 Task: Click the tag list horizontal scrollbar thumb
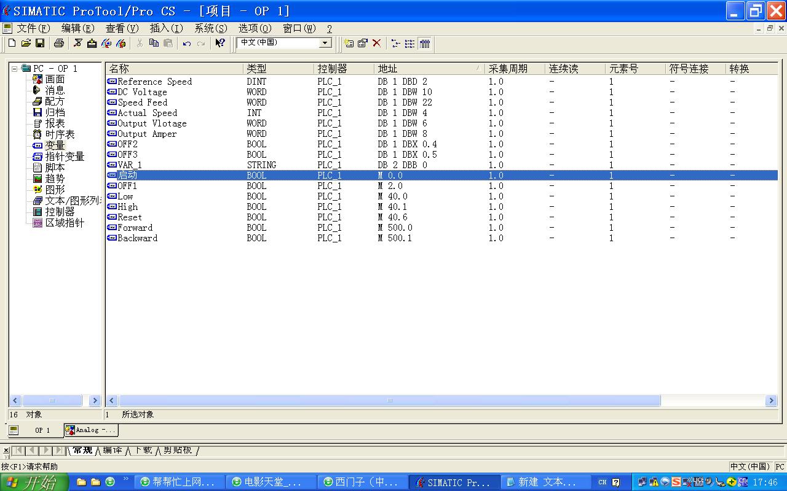389,401
